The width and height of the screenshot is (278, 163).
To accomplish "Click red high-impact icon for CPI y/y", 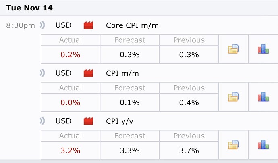I will coord(88,121).
